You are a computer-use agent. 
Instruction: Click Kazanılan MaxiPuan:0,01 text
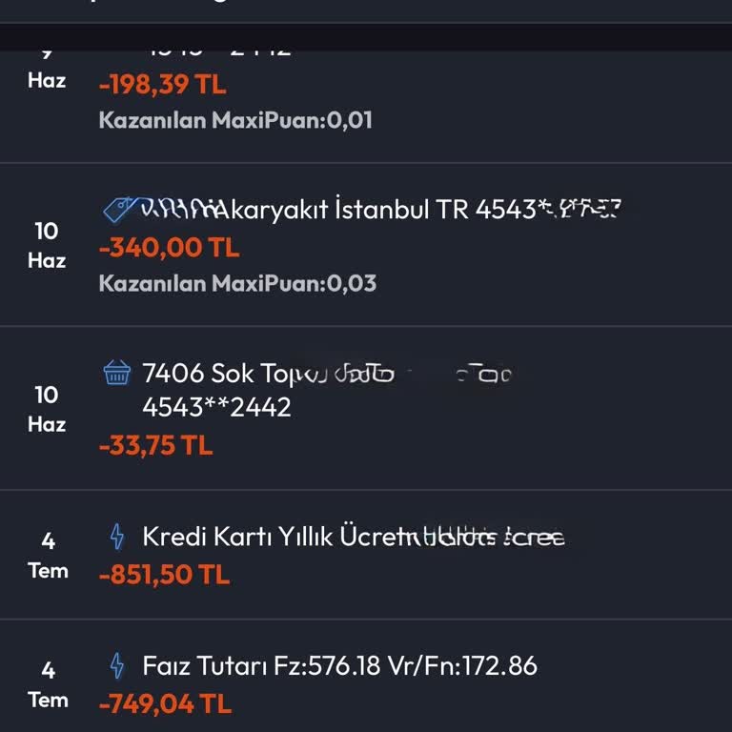(235, 120)
